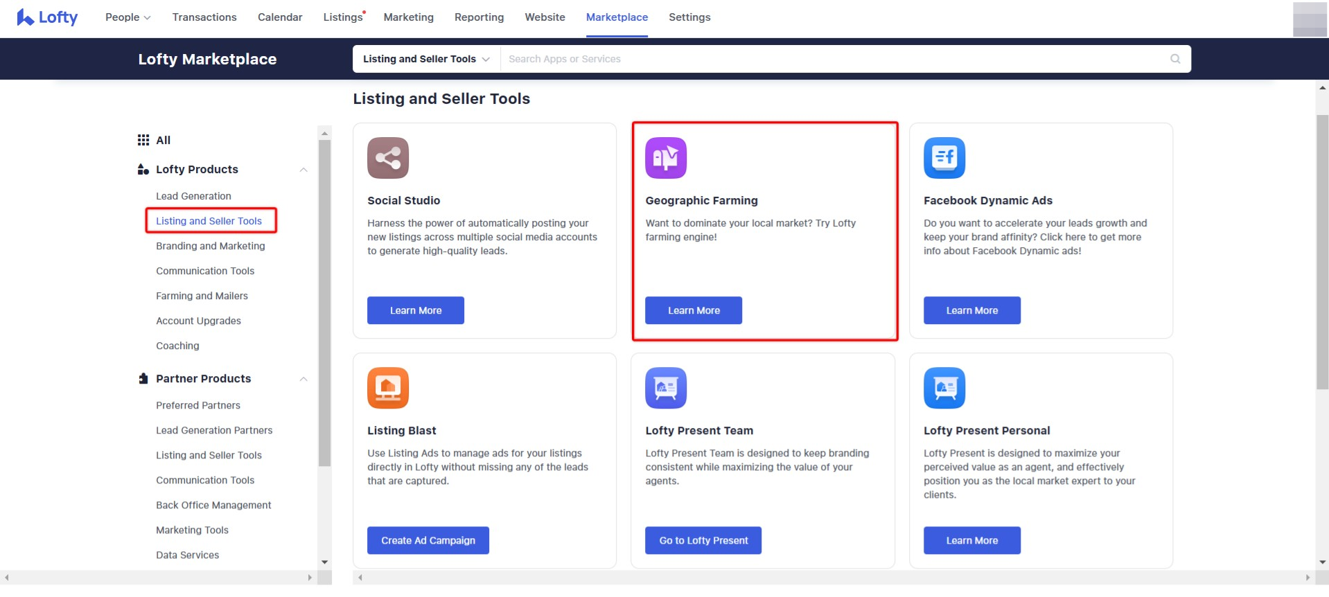The image size is (1329, 597).
Task: Collapse the Lofty Products section
Action: click(x=303, y=170)
